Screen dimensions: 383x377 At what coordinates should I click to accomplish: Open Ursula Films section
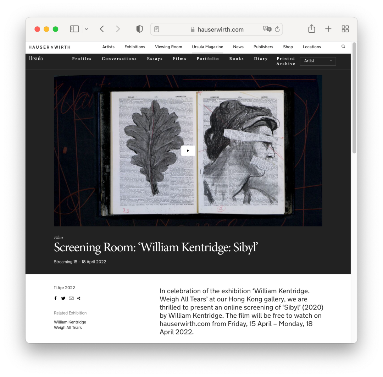coord(179,59)
